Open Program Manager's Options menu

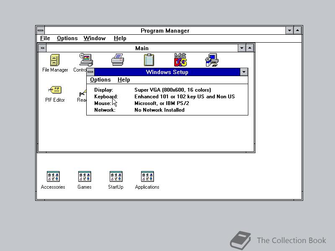pyautogui.click(x=67, y=38)
